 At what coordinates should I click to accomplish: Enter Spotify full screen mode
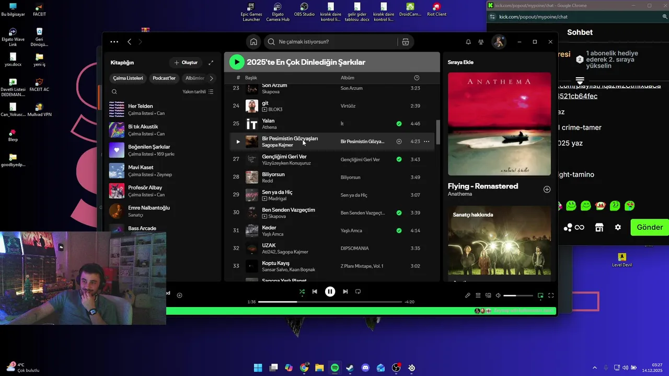click(x=551, y=296)
